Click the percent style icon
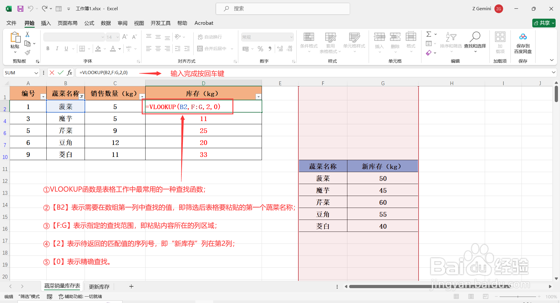560x303 pixels. click(x=260, y=49)
